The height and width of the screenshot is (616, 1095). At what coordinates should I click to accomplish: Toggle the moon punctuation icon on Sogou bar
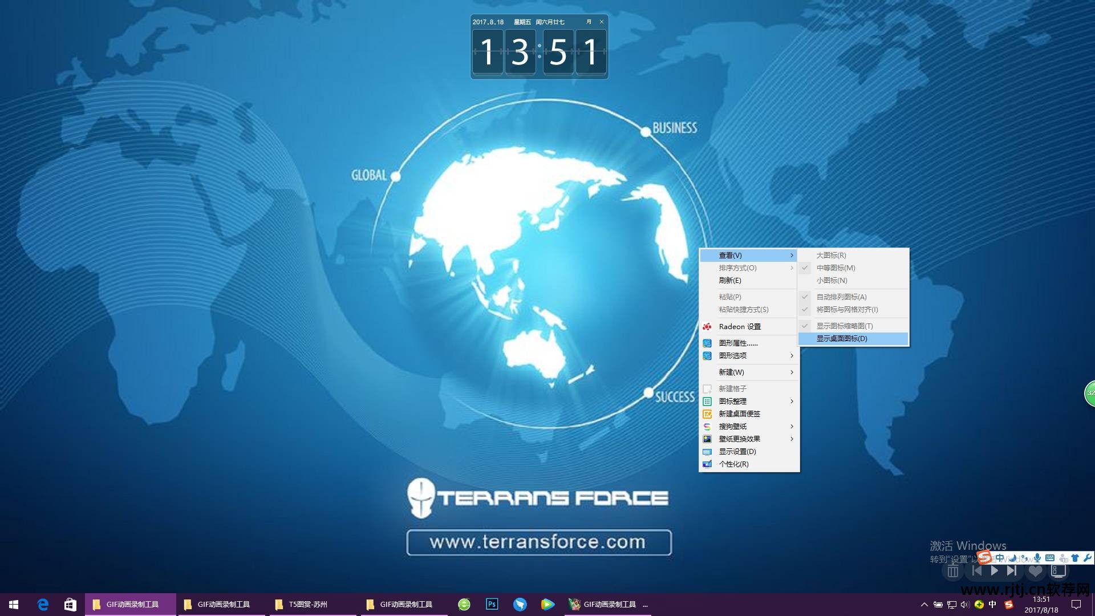coord(1013,558)
